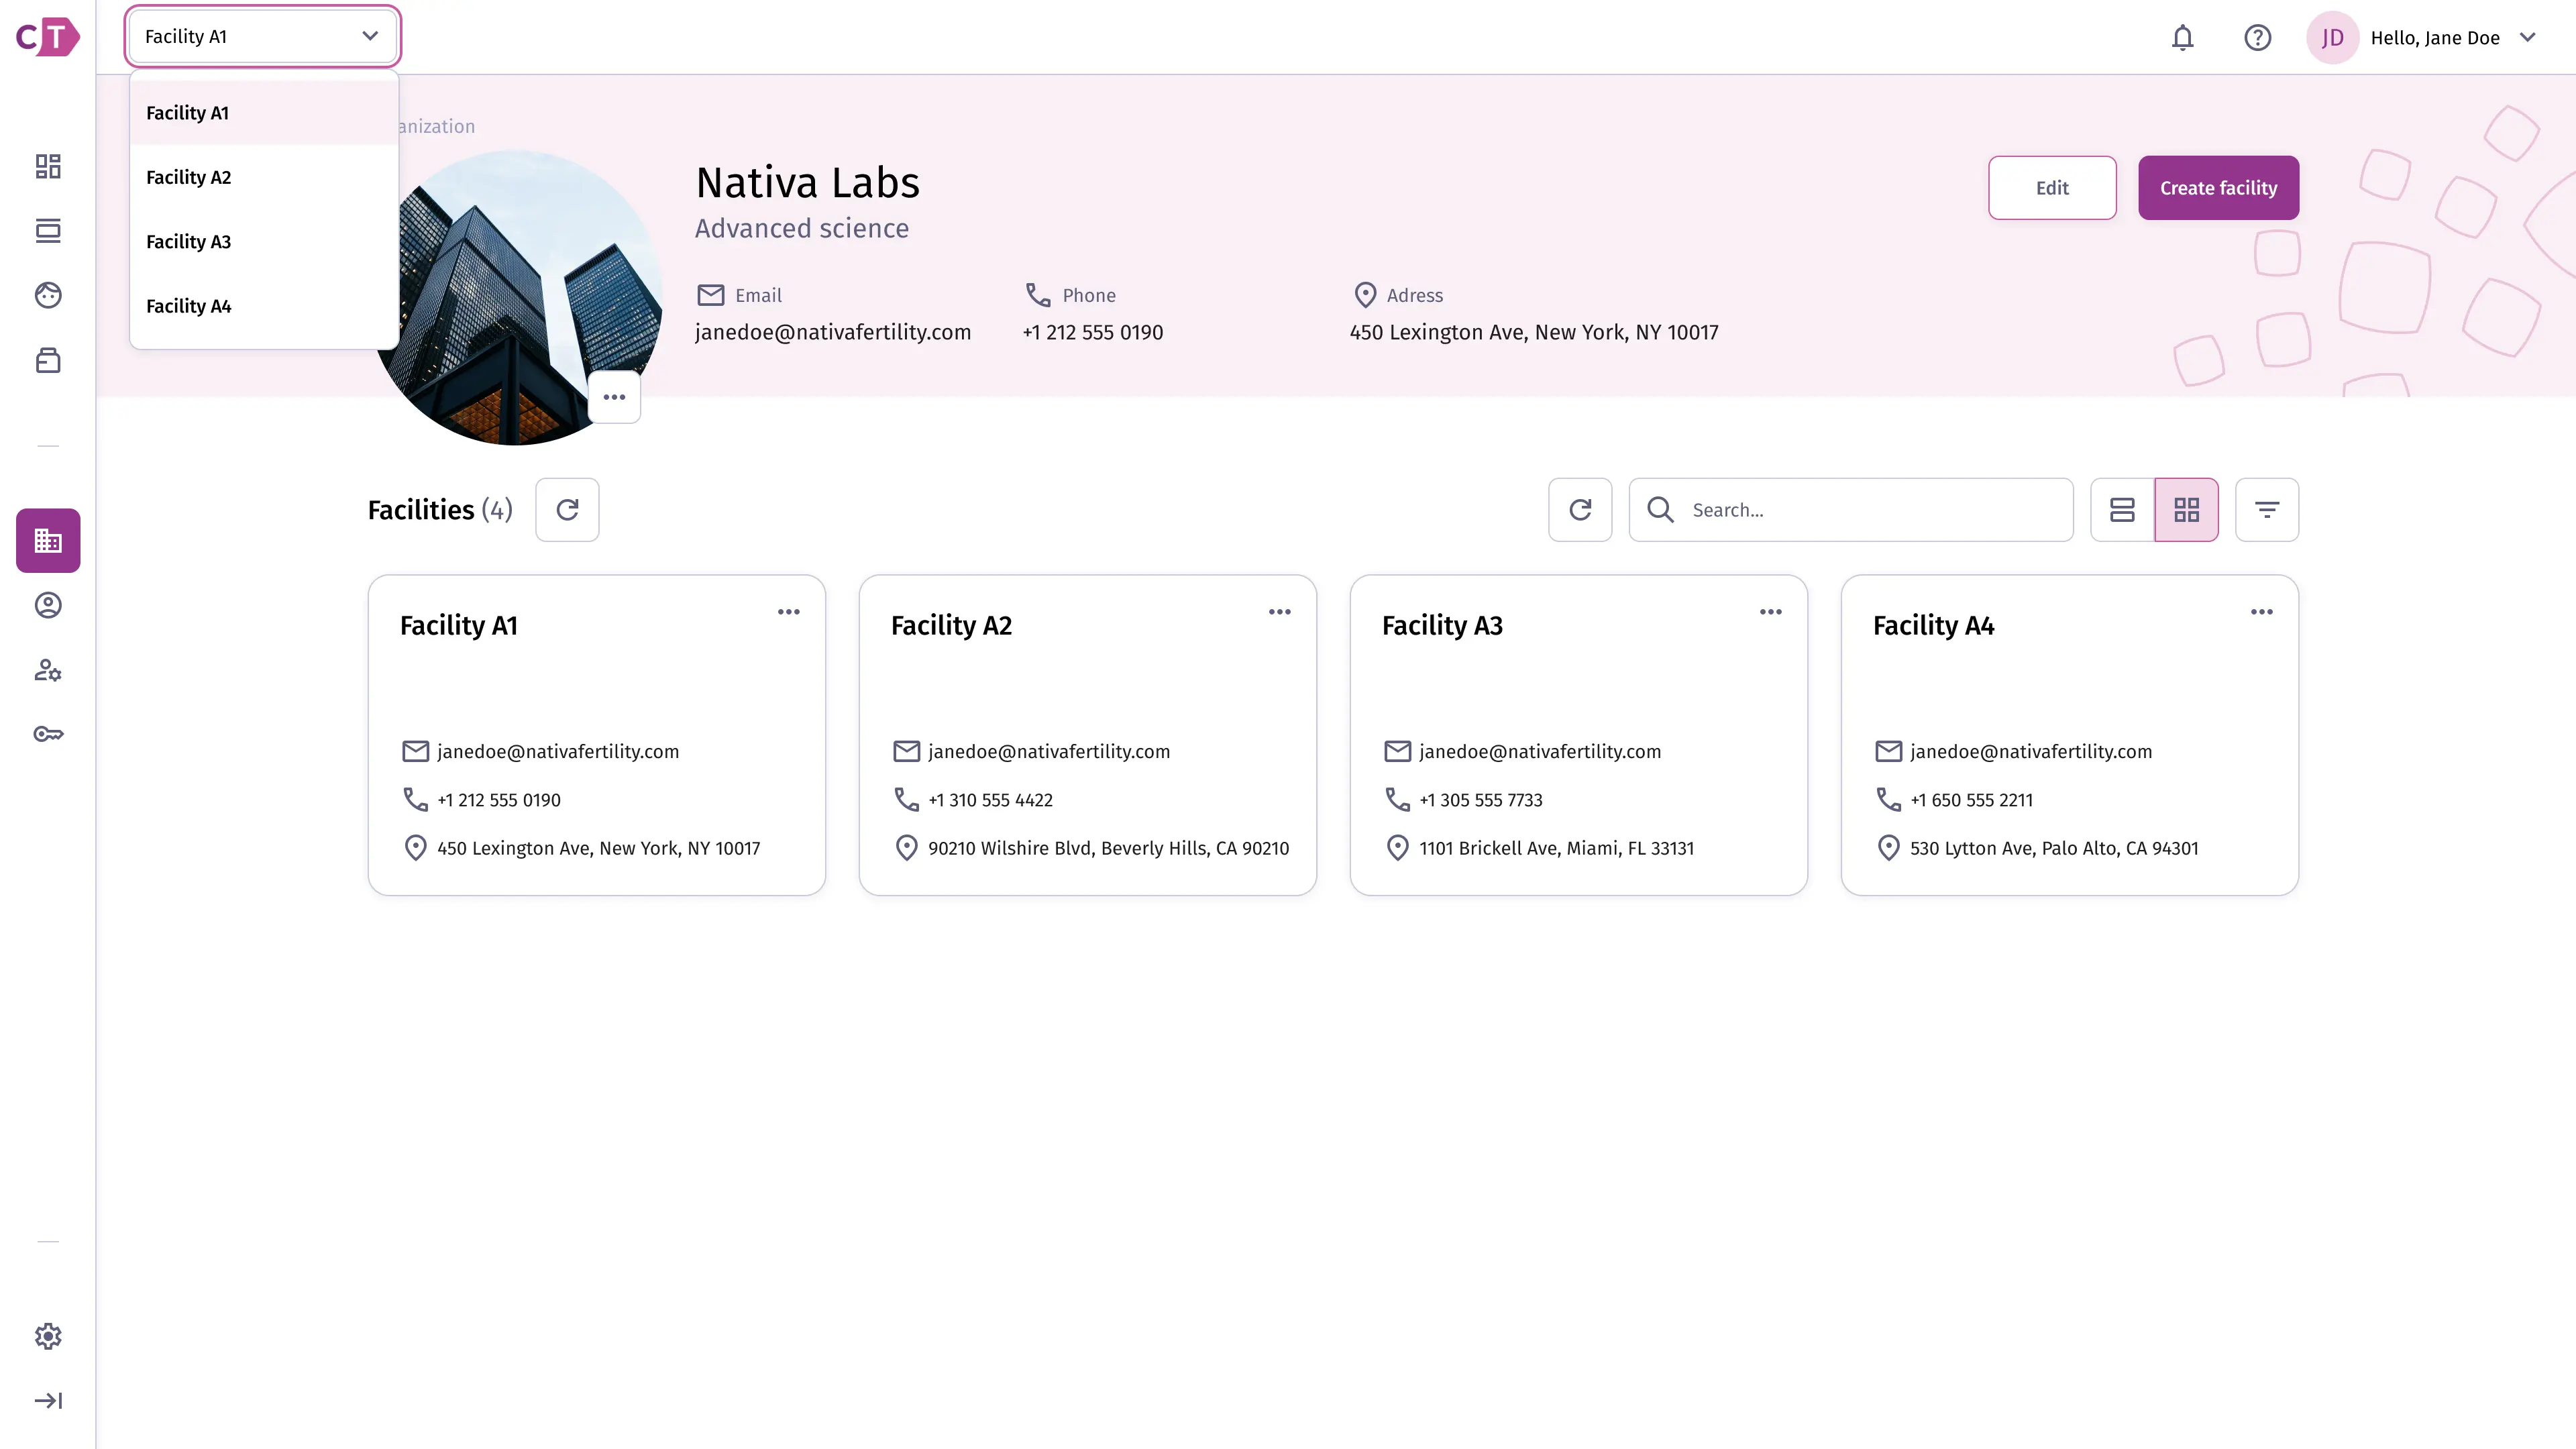Open the settings gear in the sidebar
Image resolution: width=2576 pixels, height=1449 pixels.
pos(48,1336)
